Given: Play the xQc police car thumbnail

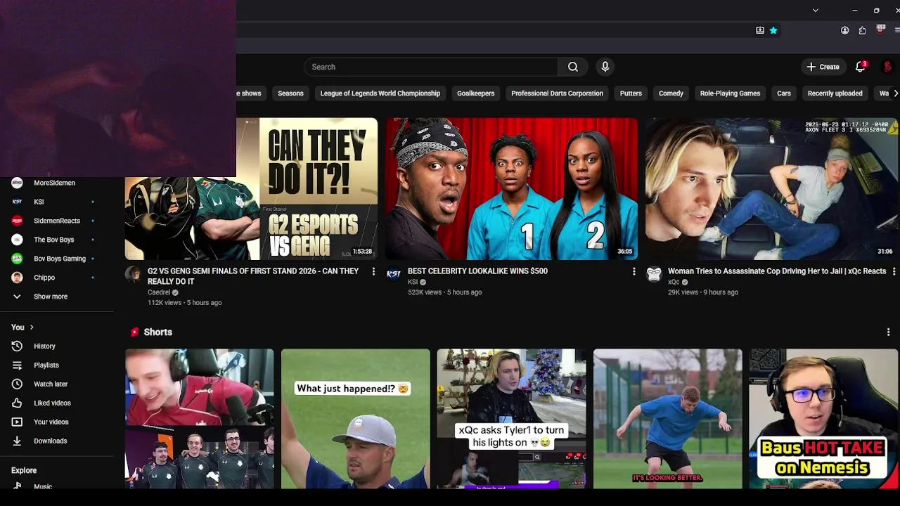Looking at the screenshot, I should (772, 188).
